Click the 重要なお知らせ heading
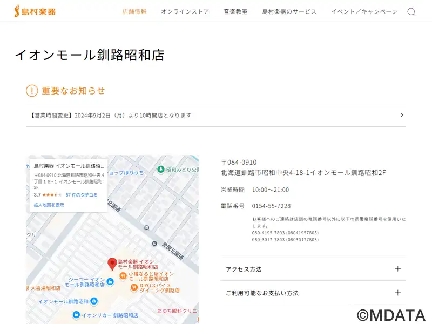The image size is (432, 324). click(x=73, y=91)
